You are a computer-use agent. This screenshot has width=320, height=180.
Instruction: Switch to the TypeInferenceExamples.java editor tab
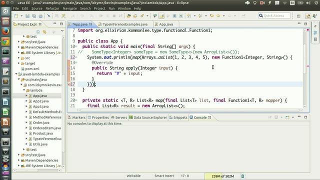coord(125,24)
